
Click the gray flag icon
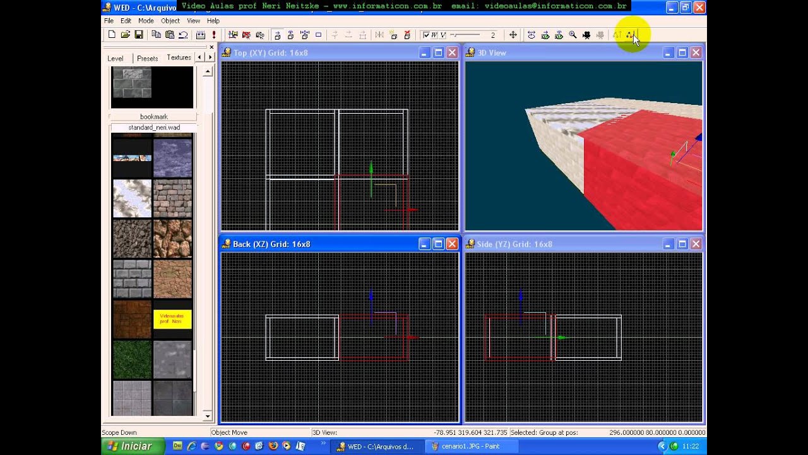pyautogui.click(x=259, y=35)
